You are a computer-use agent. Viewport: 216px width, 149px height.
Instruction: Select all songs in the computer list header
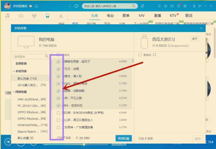click(58, 55)
